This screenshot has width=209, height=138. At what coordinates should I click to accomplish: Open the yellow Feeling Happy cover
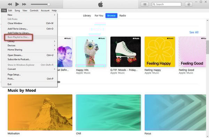pyautogui.click(x=160, y=52)
